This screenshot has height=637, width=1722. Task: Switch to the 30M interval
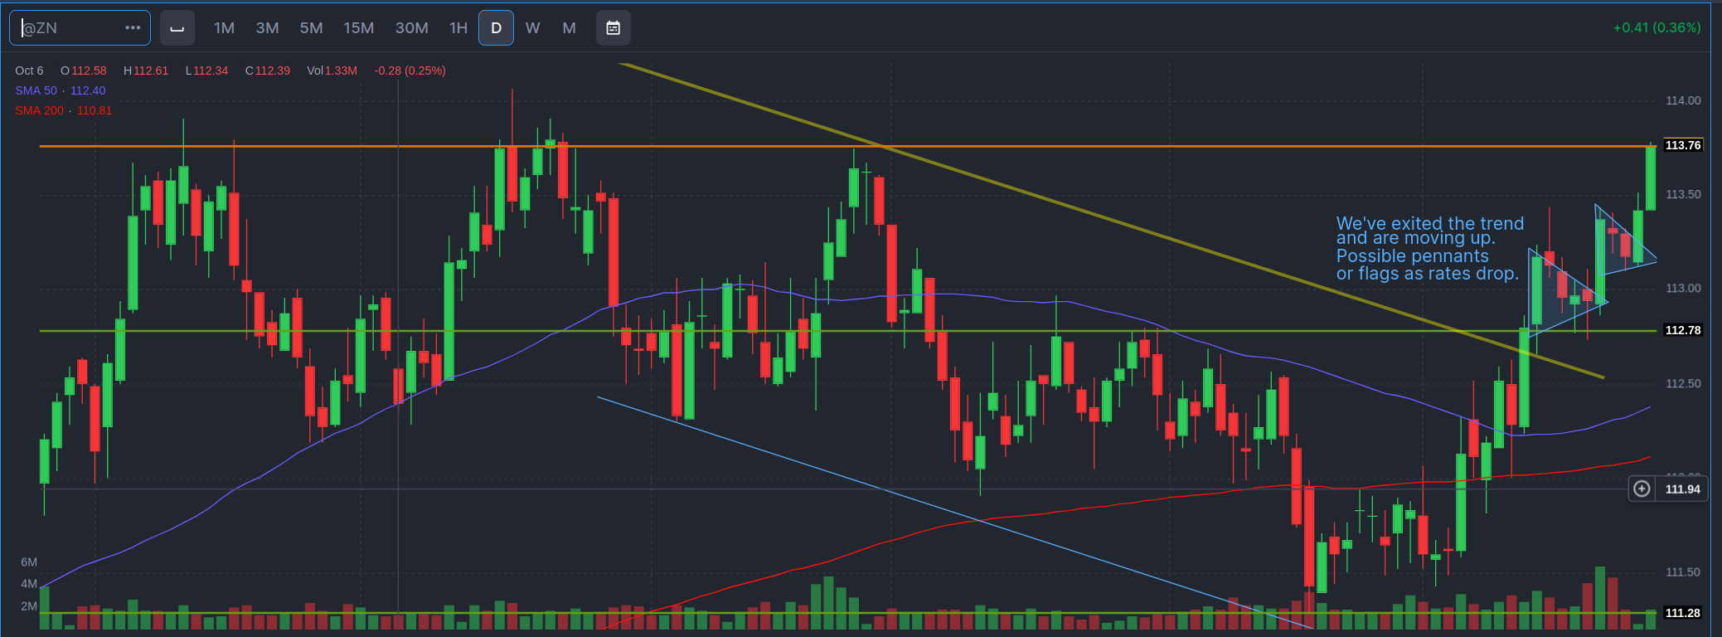(x=411, y=28)
